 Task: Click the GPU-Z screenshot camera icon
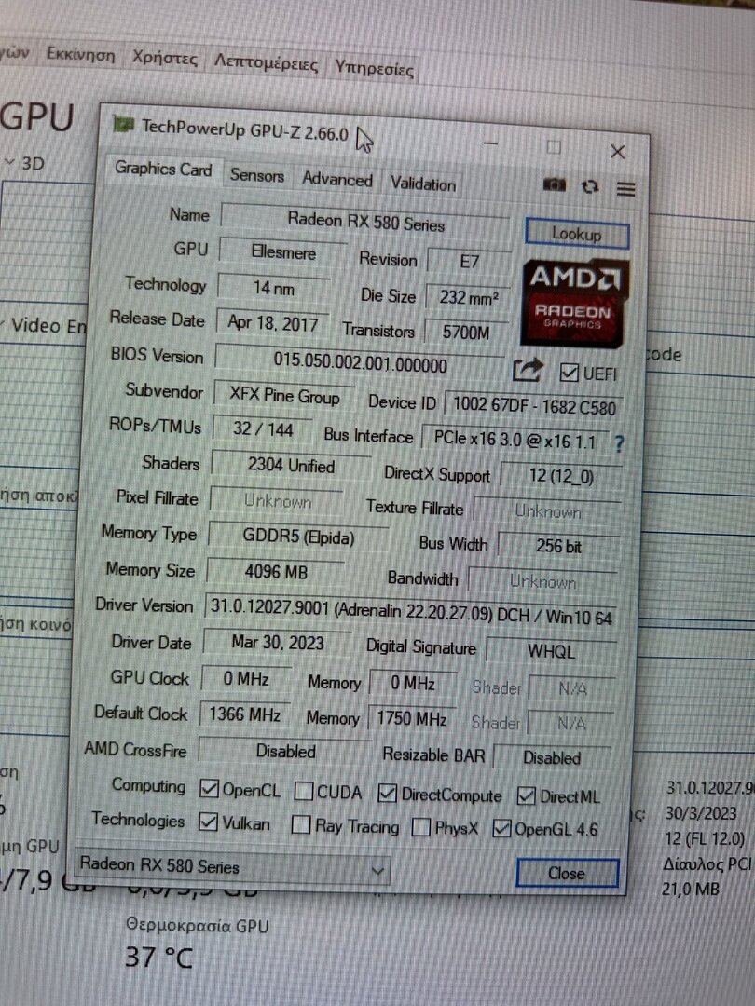[554, 184]
